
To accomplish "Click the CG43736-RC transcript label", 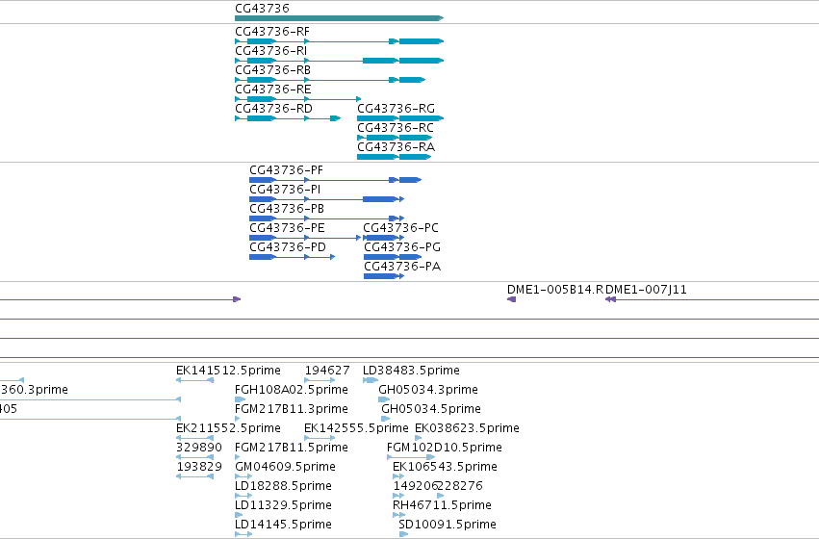I will pos(396,128).
